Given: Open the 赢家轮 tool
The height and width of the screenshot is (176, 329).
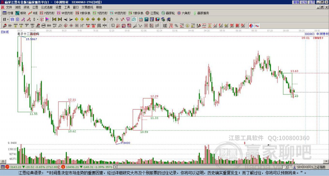Looking at the screenshot, I should (168, 13).
